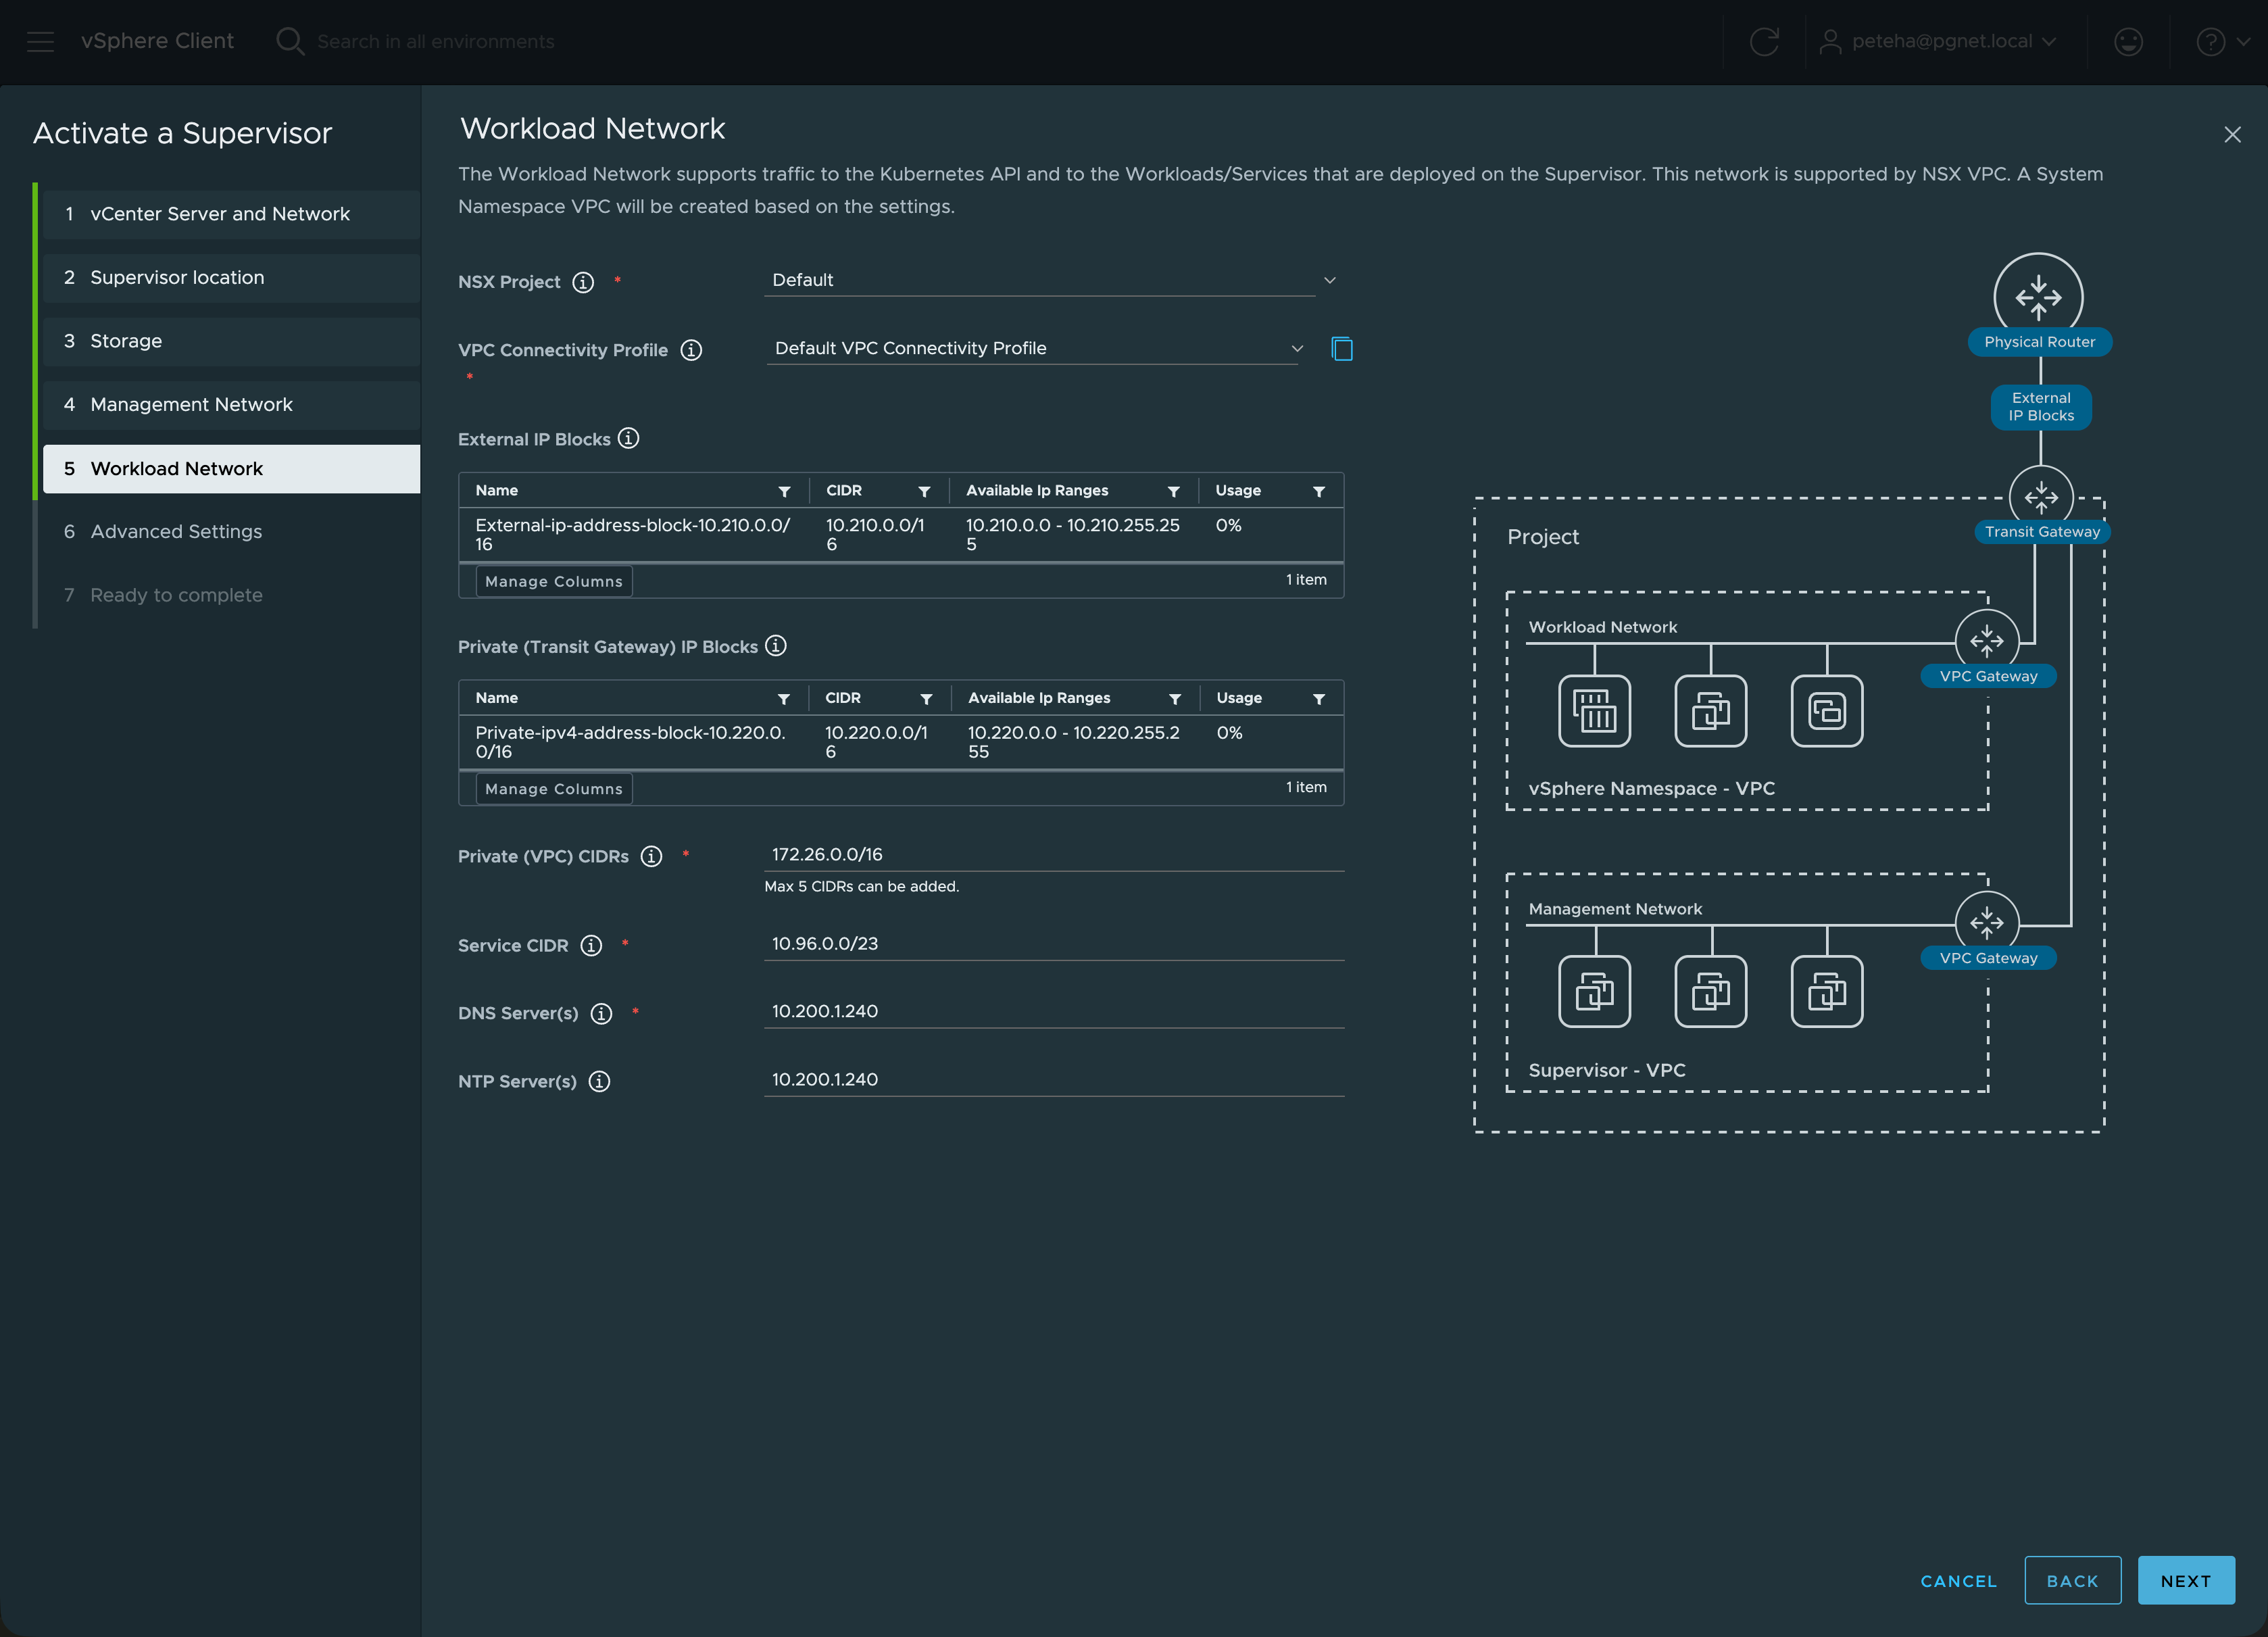Click Manage Columns under External IP Blocks
Image resolution: width=2268 pixels, height=1637 pixels.
(554, 581)
